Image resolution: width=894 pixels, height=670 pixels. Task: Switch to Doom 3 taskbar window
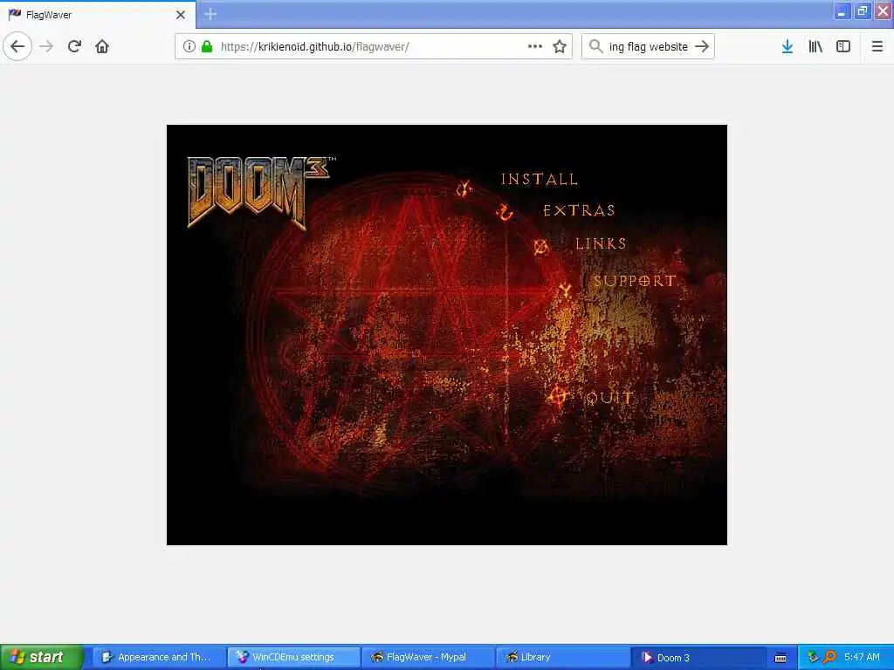(x=698, y=657)
